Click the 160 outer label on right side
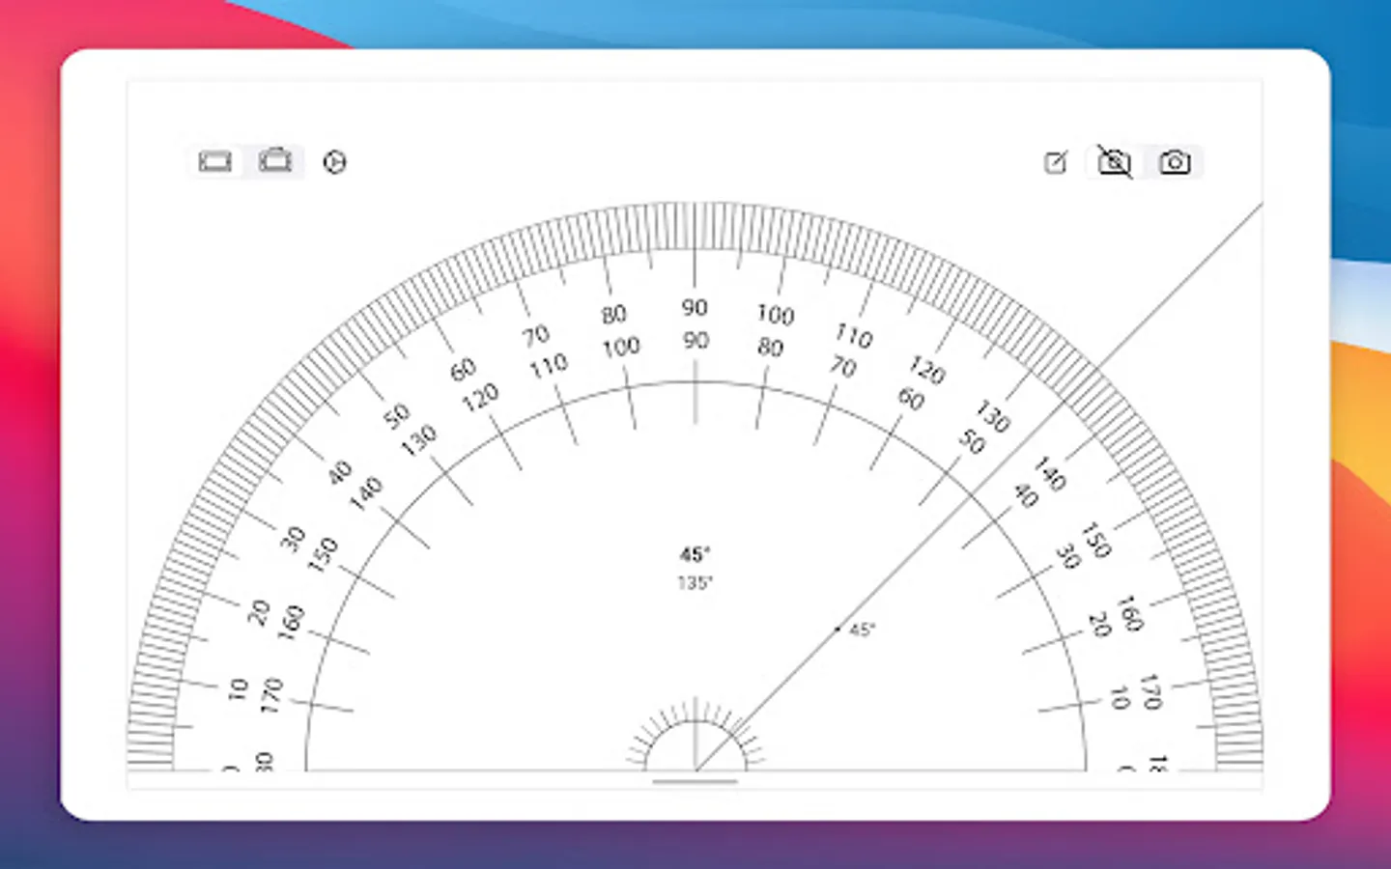 [1129, 613]
